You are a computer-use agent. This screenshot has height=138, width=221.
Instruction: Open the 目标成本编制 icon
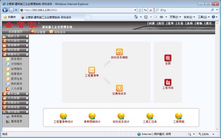pos(119,52)
